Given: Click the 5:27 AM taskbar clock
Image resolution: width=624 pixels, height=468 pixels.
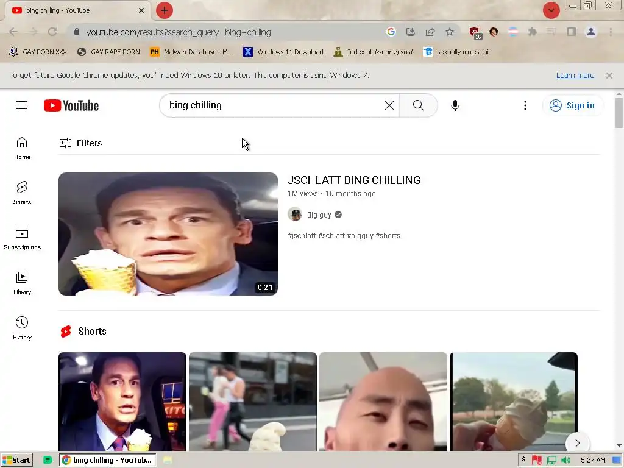Looking at the screenshot, I should point(593,460).
